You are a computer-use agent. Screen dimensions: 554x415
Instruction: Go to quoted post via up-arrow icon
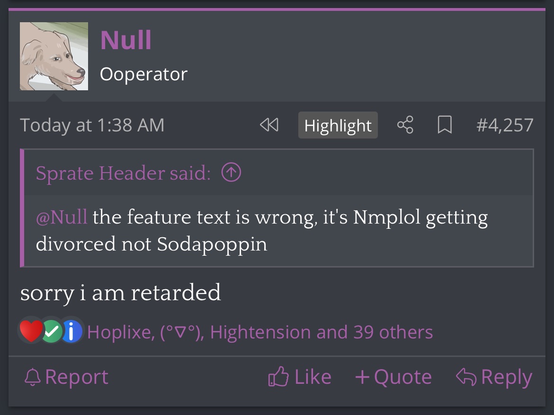tap(231, 173)
